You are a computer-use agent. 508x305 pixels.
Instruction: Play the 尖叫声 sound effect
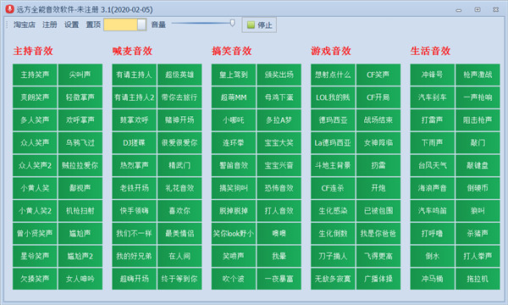pyautogui.click(x=80, y=75)
